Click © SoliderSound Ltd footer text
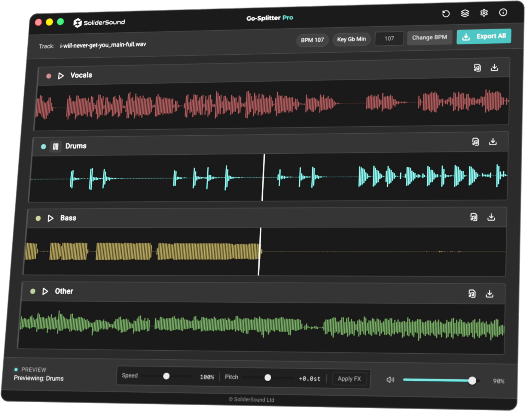The image size is (525, 411). 252,400
